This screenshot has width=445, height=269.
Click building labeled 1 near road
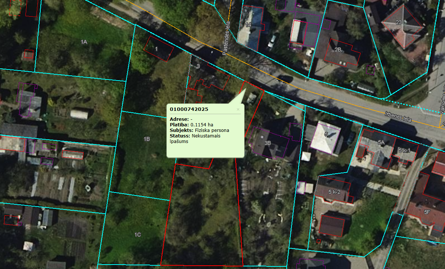click(x=156, y=49)
